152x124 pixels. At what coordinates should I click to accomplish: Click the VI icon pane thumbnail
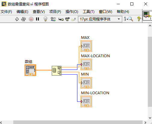[x=147, y=16]
